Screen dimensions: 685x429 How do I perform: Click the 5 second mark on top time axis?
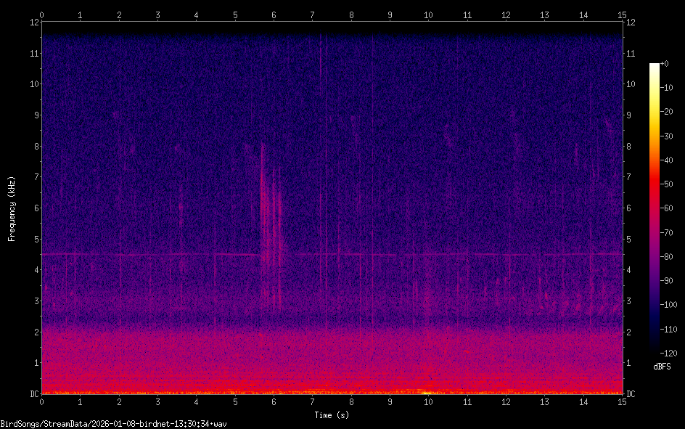click(x=235, y=15)
